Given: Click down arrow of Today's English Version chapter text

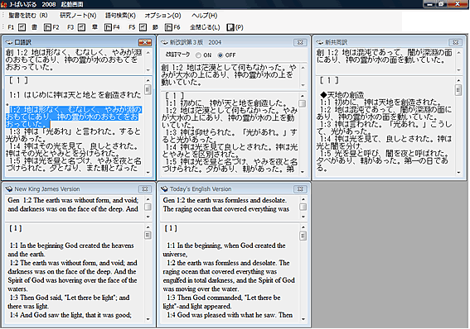Looking at the screenshot, I should point(303,319).
